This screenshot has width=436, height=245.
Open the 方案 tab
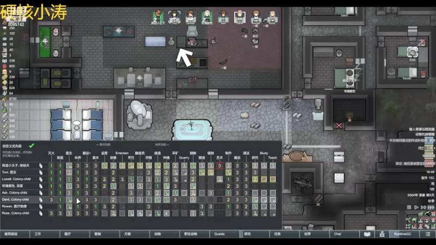[135, 234]
